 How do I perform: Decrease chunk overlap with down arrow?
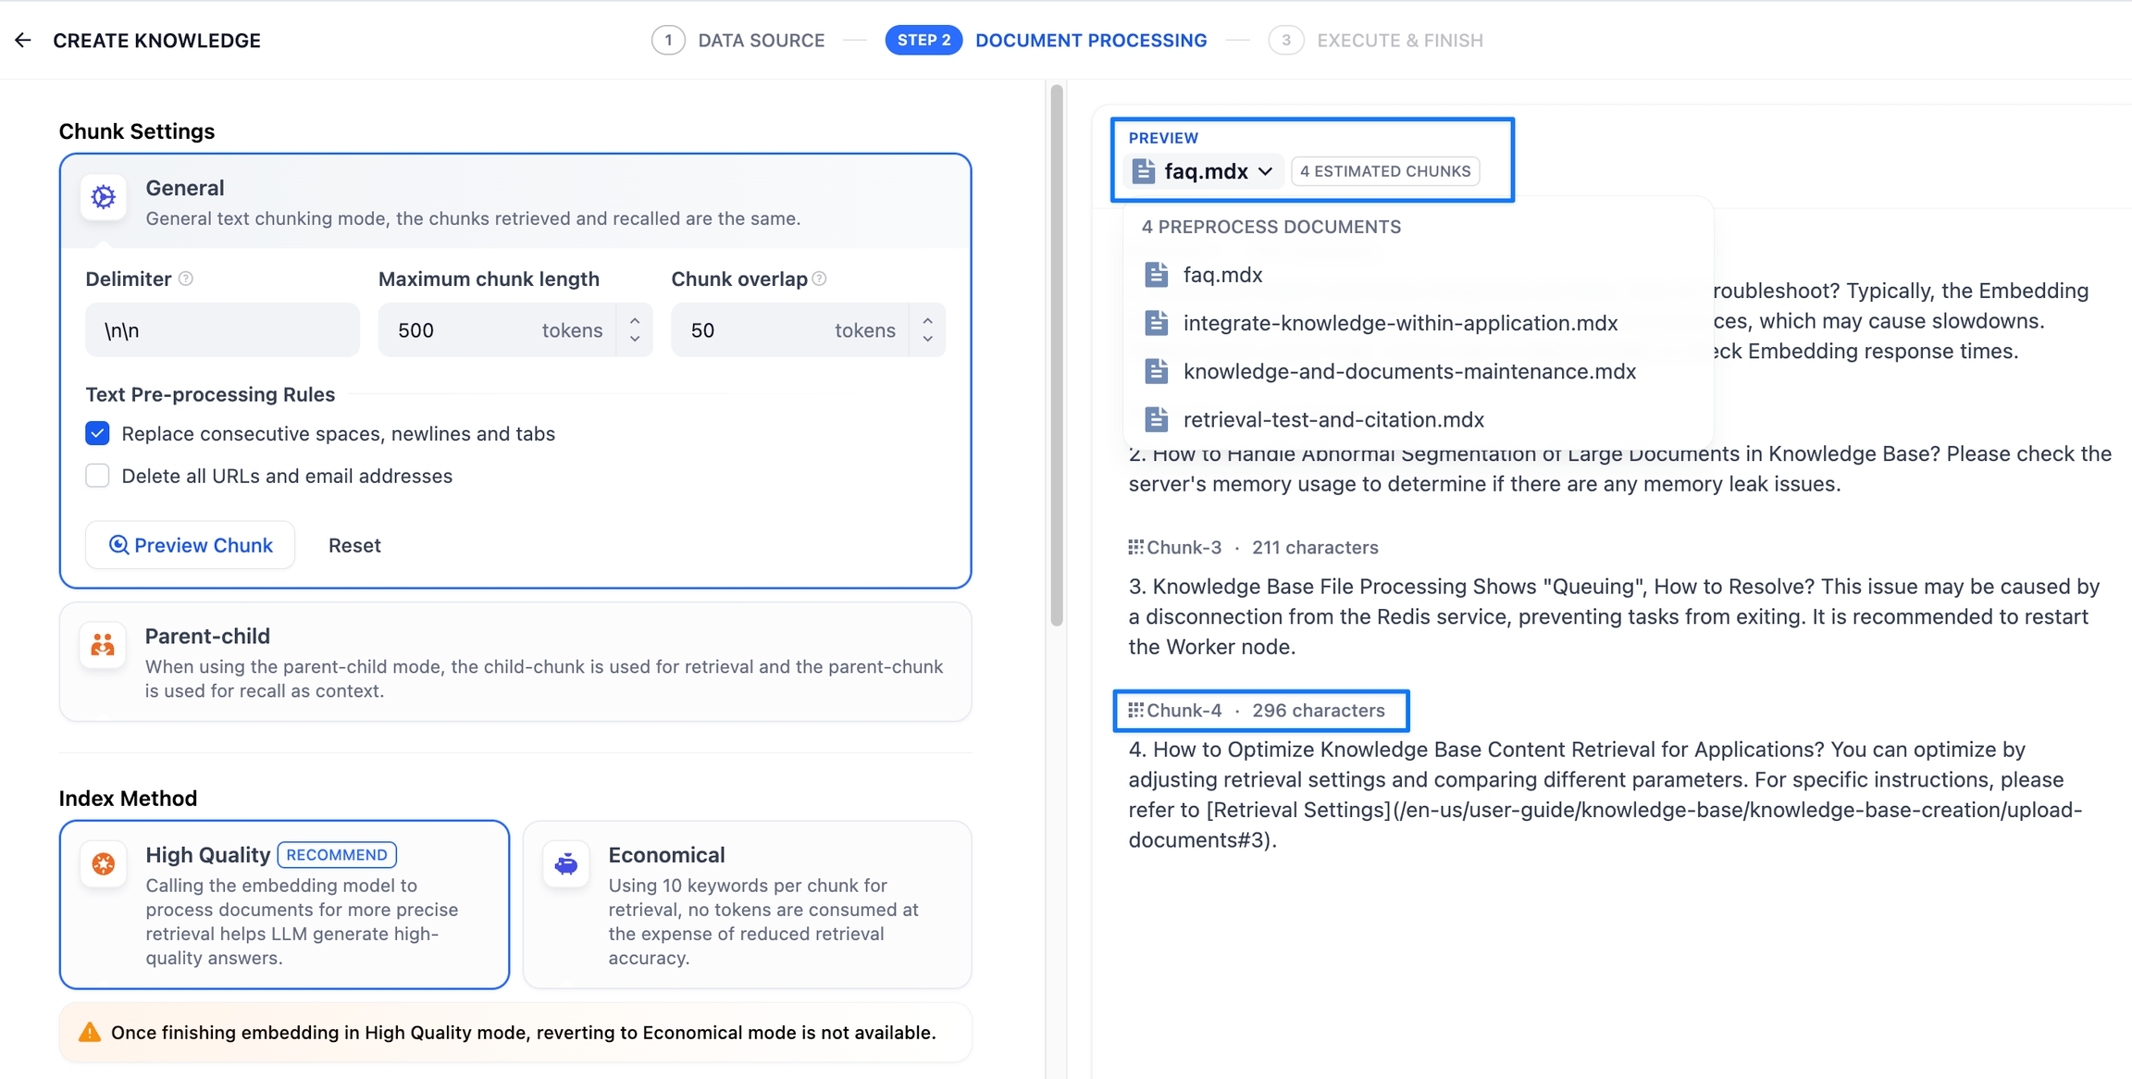927,340
